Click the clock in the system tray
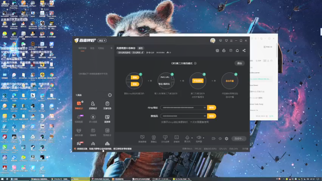This screenshot has width=322, height=181. 312,179
